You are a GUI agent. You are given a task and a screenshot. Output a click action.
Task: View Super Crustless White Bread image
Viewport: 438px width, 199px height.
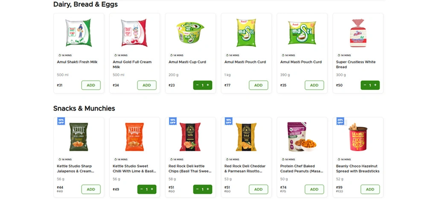(358, 32)
